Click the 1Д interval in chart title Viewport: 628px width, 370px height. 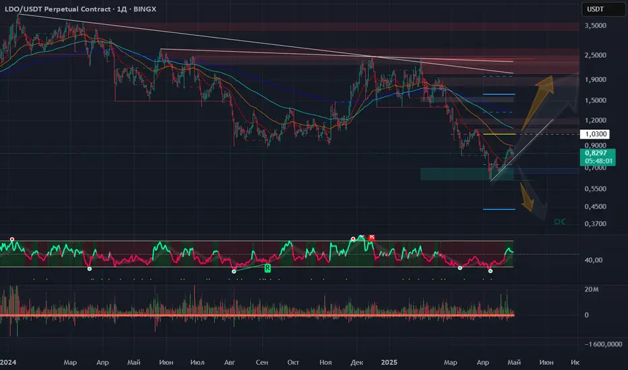pyautogui.click(x=122, y=9)
